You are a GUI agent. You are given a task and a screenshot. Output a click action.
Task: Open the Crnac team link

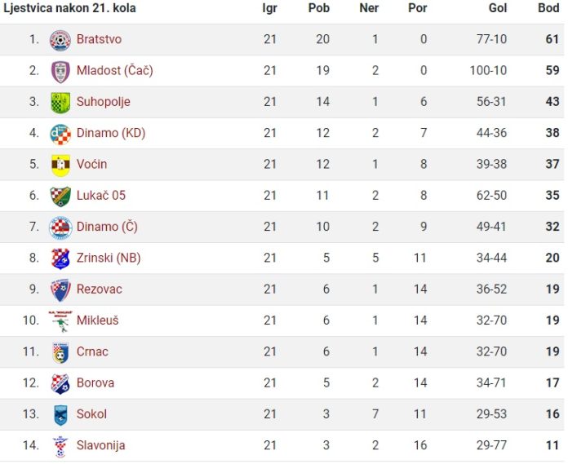click(x=92, y=351)
